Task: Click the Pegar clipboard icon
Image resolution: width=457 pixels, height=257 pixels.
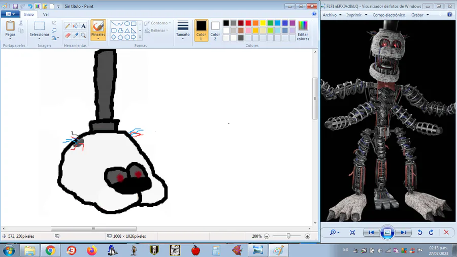Action: coord(10,25)
